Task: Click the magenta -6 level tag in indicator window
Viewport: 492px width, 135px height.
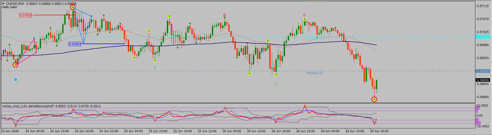Action: point(477,120)
